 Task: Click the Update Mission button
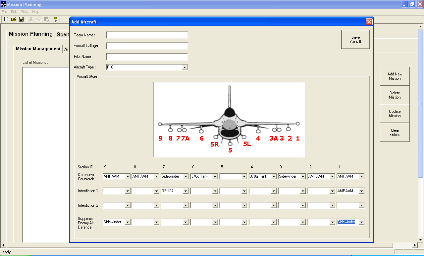click(x=395, y=113)
